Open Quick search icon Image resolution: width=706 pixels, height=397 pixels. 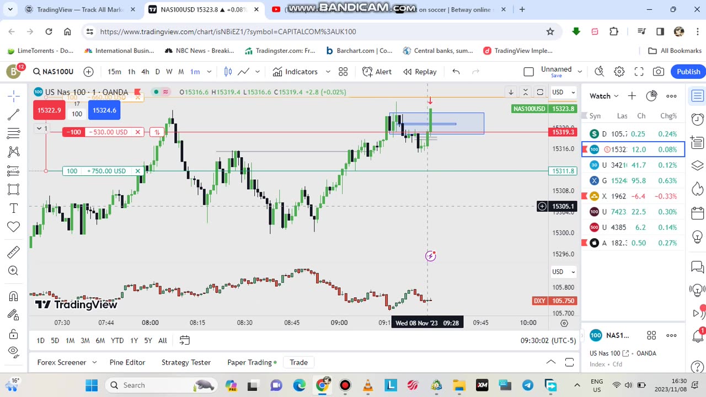600,72
